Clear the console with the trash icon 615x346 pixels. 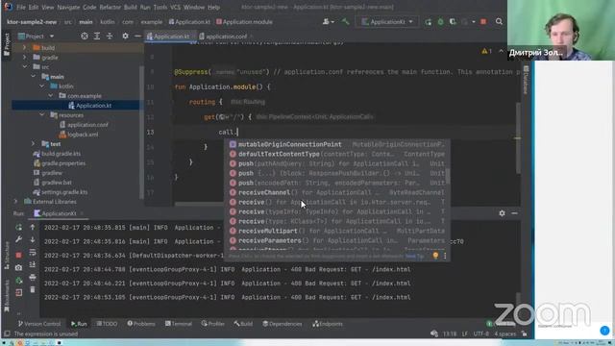33,290
